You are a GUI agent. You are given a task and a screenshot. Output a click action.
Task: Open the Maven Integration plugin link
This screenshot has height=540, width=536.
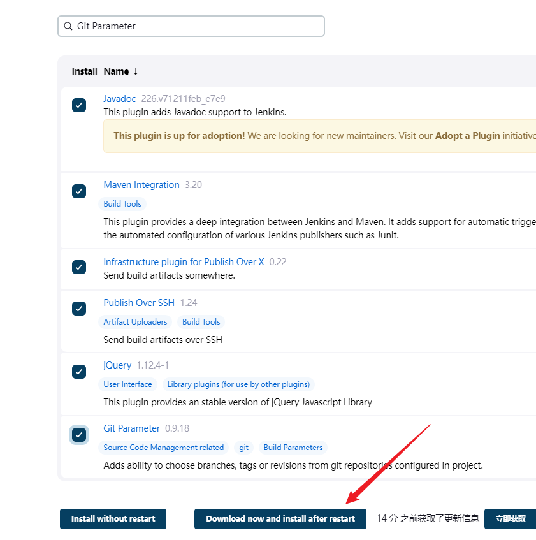pyautogui.click(x=141, y=185)
